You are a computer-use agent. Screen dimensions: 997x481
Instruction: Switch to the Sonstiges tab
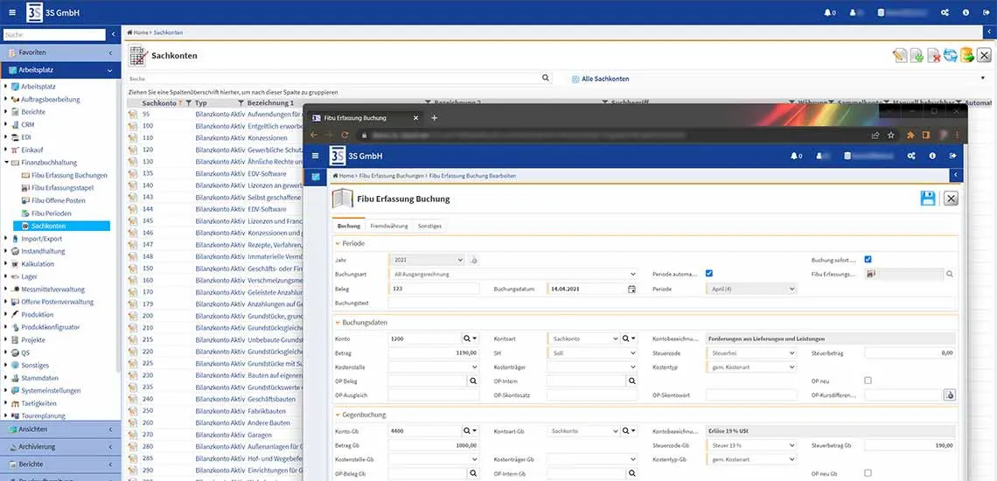click(429, 226)
